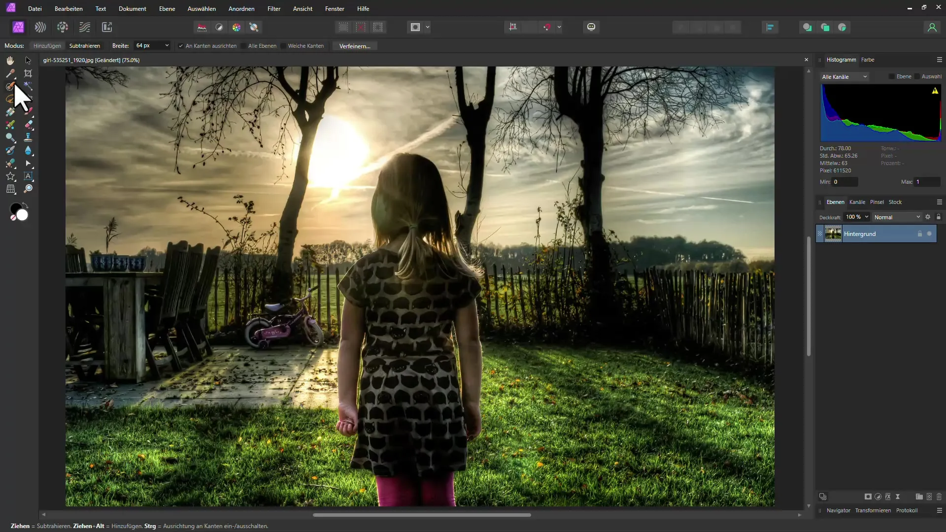Open Adjustments via layers panel icon
The image size is (946, 532).
tap(878, 497)
